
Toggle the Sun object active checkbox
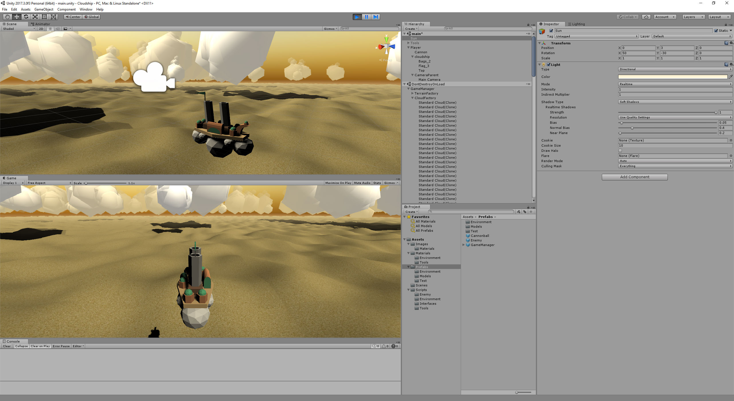pos(551,31)
